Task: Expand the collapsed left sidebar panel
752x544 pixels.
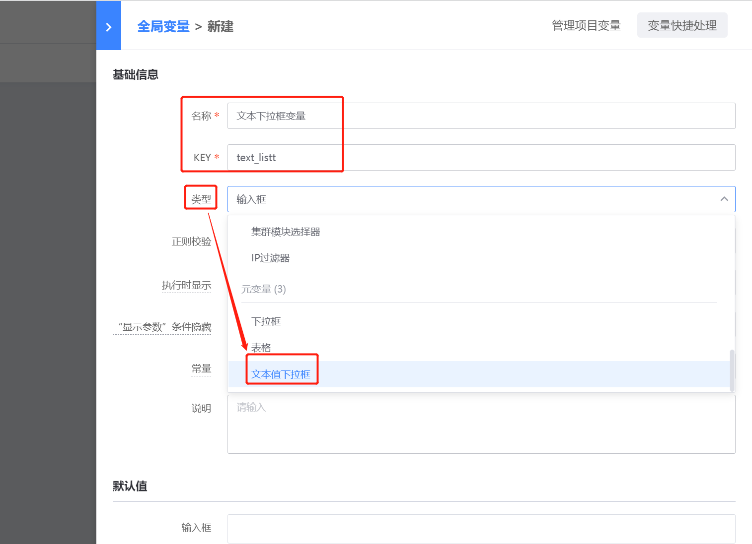Action: pyautogui.click(x=109, y=26)
